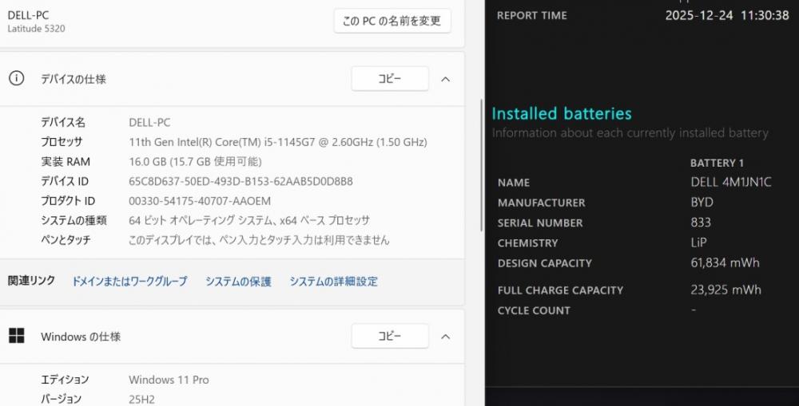Click the Windows 11 Pro edition text
Image resolution: width=799 pixels, height=406 pixels.
coord(169,380)
